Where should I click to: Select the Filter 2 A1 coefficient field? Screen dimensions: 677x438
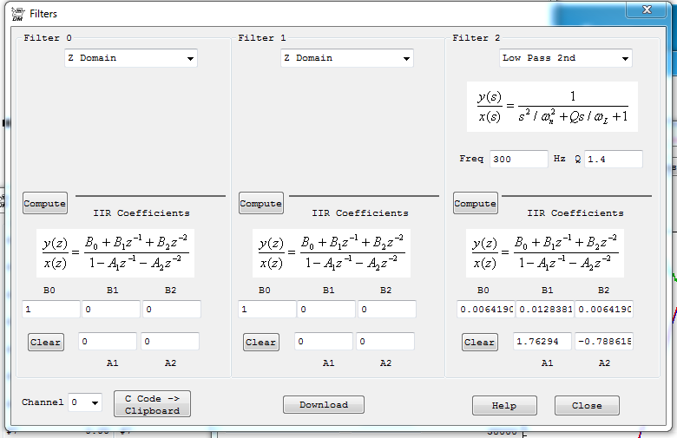542,342
